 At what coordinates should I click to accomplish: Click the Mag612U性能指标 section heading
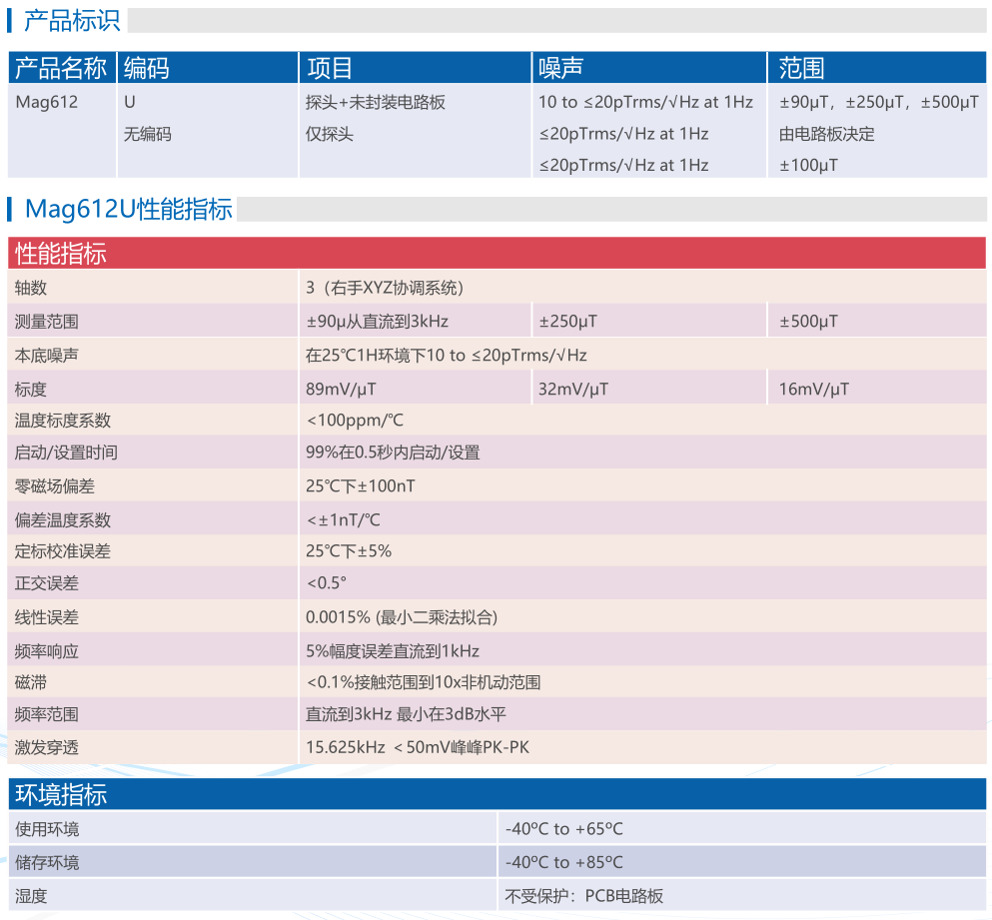(129, 209)
